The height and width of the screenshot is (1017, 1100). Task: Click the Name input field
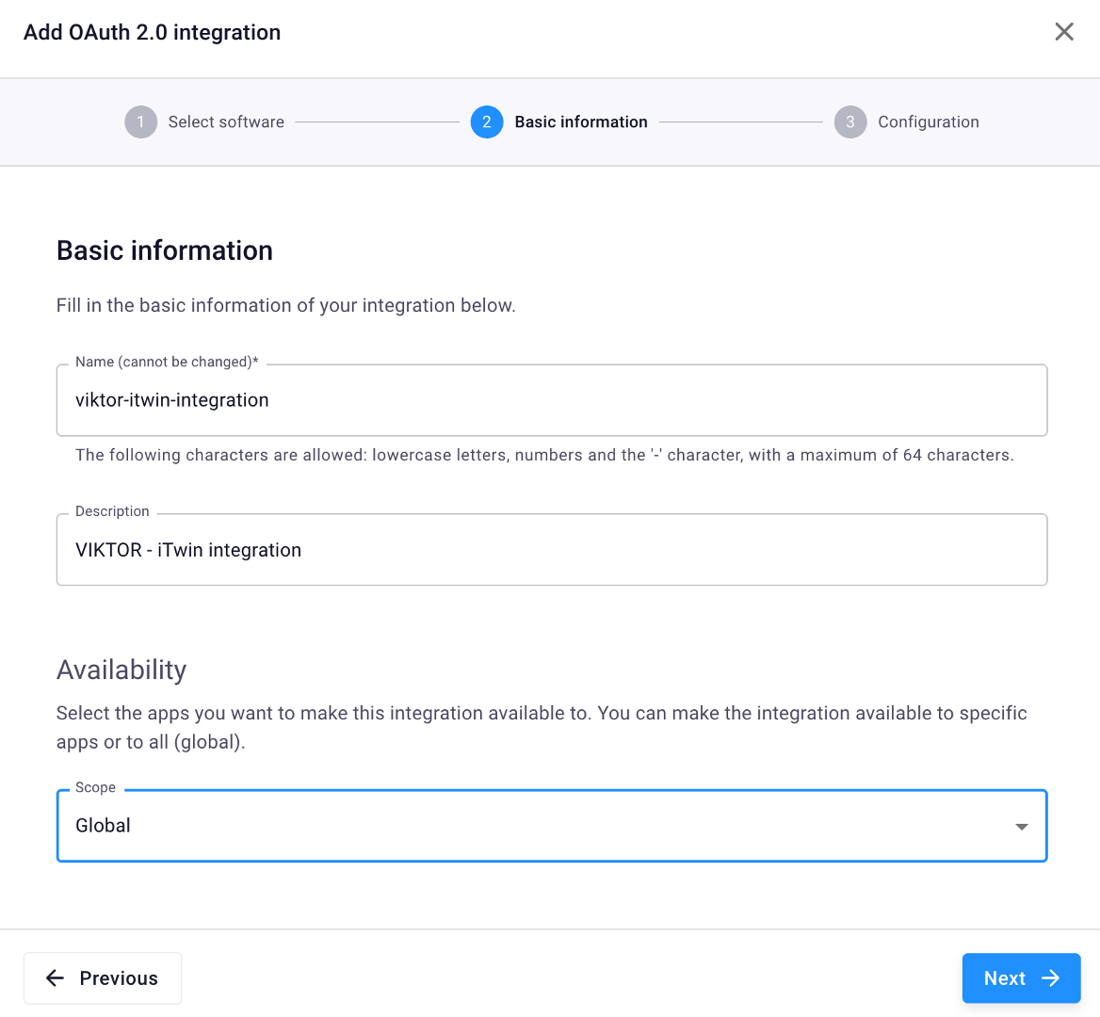551,400
